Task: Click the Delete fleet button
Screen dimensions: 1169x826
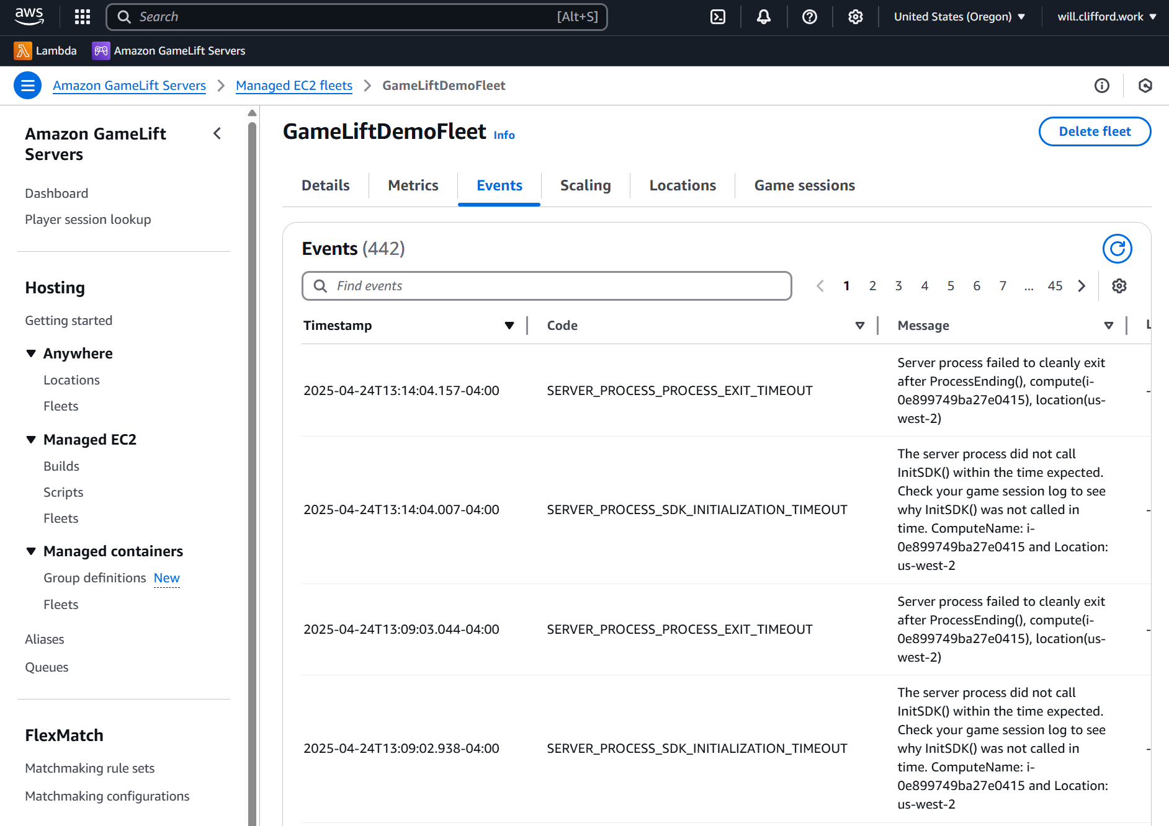Action: (1095, 131)
